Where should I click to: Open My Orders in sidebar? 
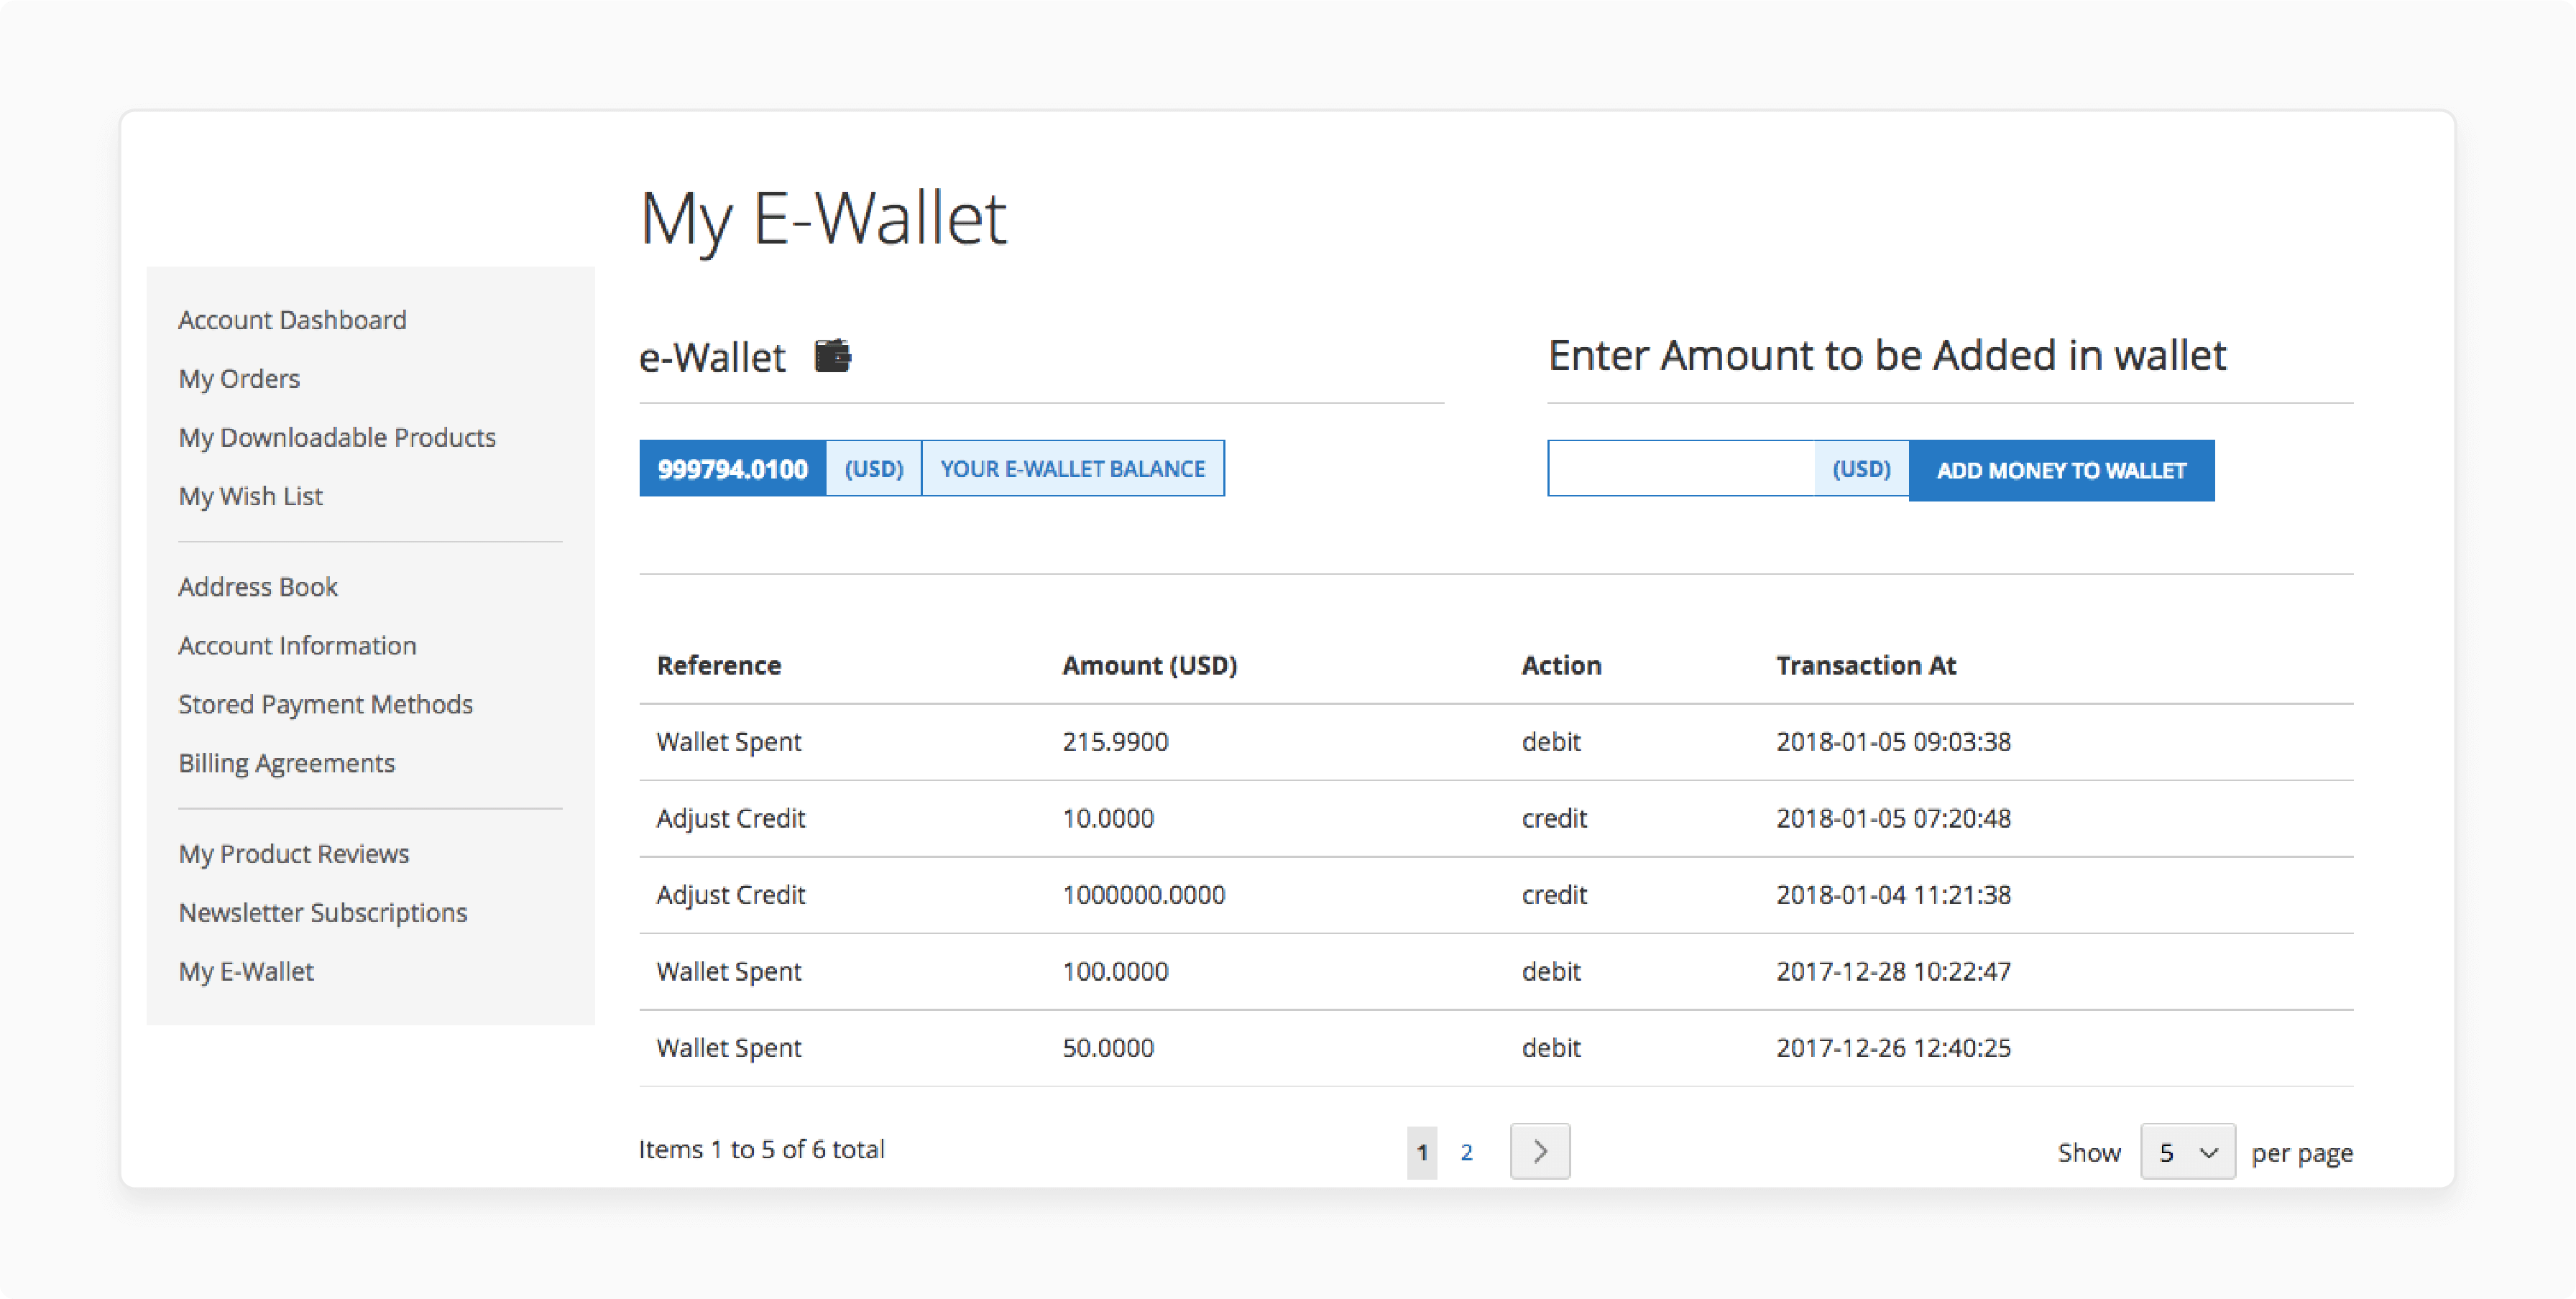click(x=239, y=379)
